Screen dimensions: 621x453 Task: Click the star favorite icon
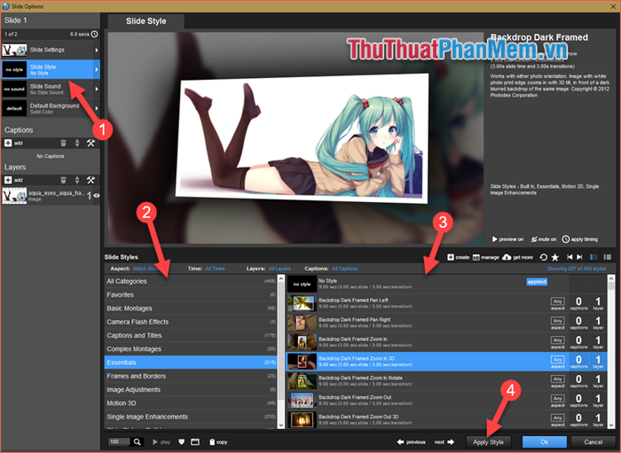(554, 257)
